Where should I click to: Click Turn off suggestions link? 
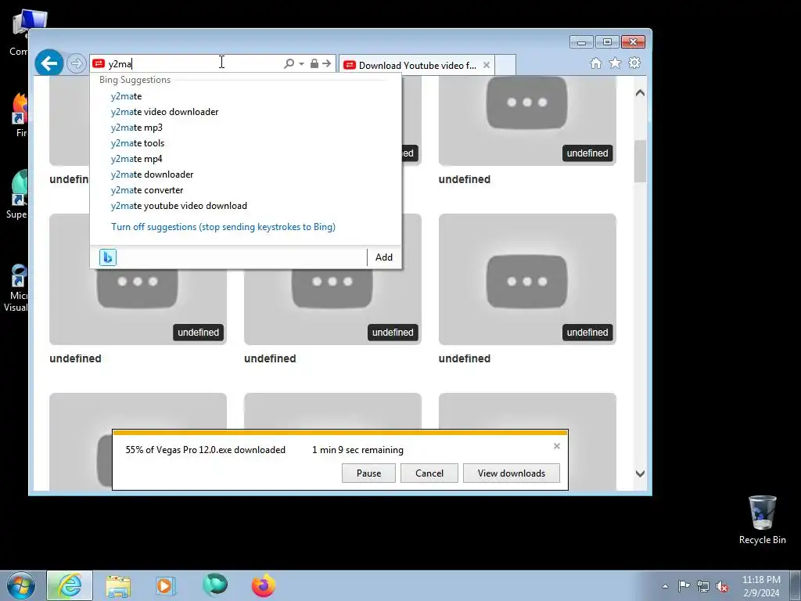(x=223, y=227)
